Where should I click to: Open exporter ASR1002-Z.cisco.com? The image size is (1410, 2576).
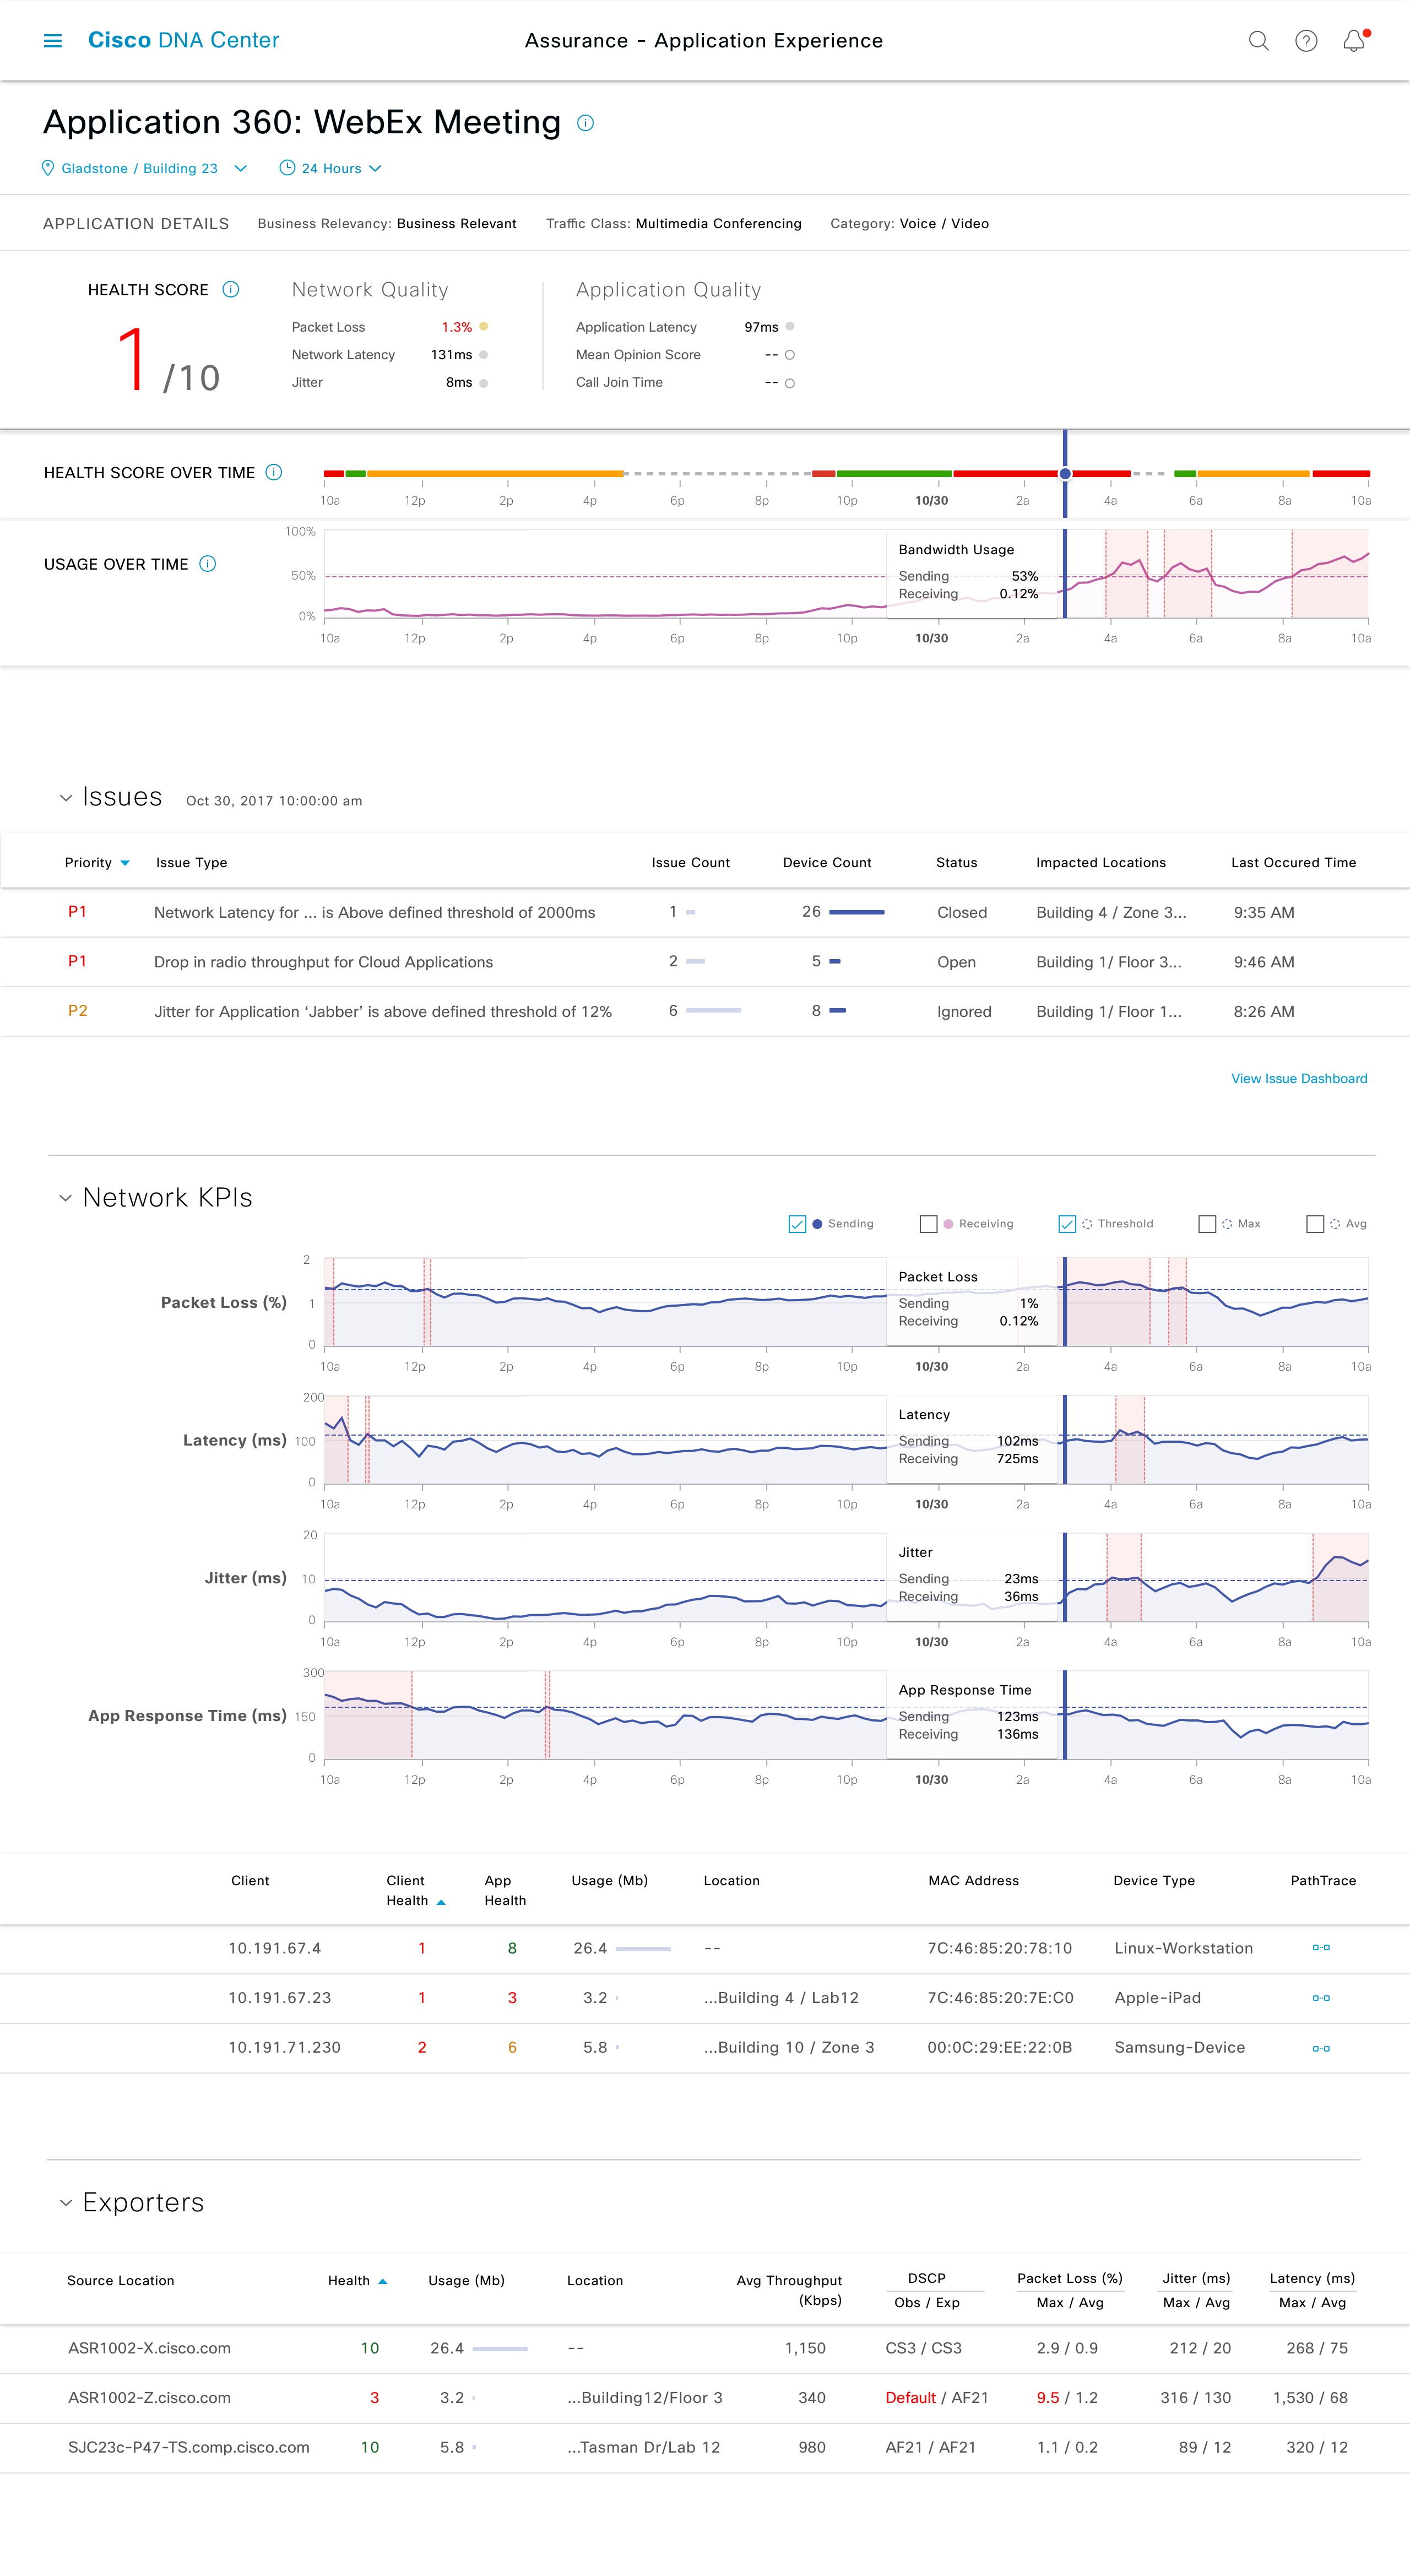pyautogui.click(x=149, y=2398)
